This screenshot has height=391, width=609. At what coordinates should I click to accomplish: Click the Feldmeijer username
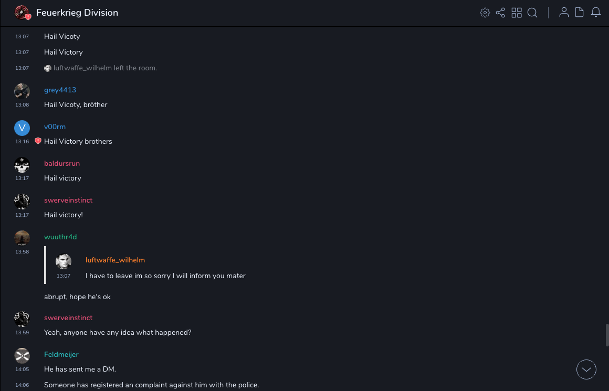coord(61,354)
